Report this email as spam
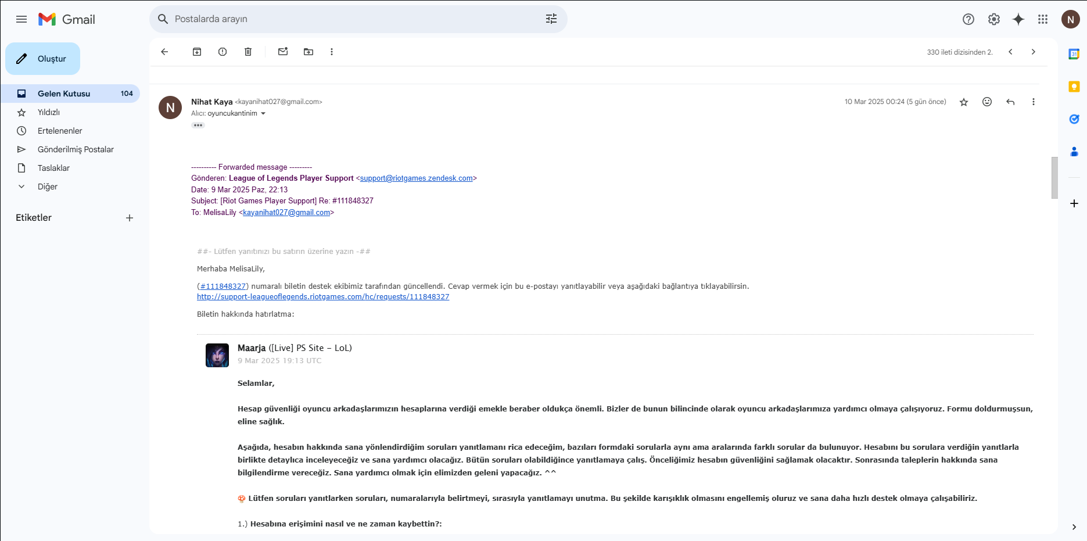Viewport: 1087px width, 541px height. (x=223, y=52)
